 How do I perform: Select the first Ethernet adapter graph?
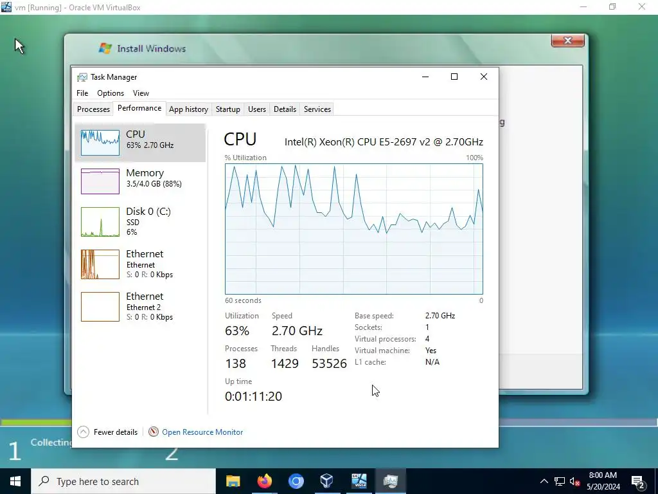click(100, 264)
